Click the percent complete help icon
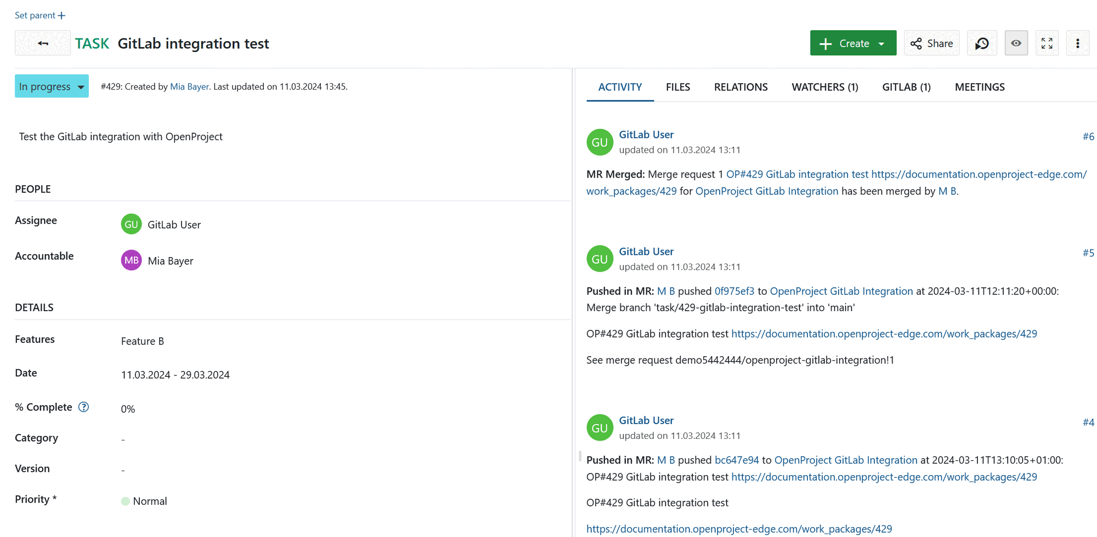Image resolution: width=1097 pixels, height=537 pixels. click(x=84, y=407)
